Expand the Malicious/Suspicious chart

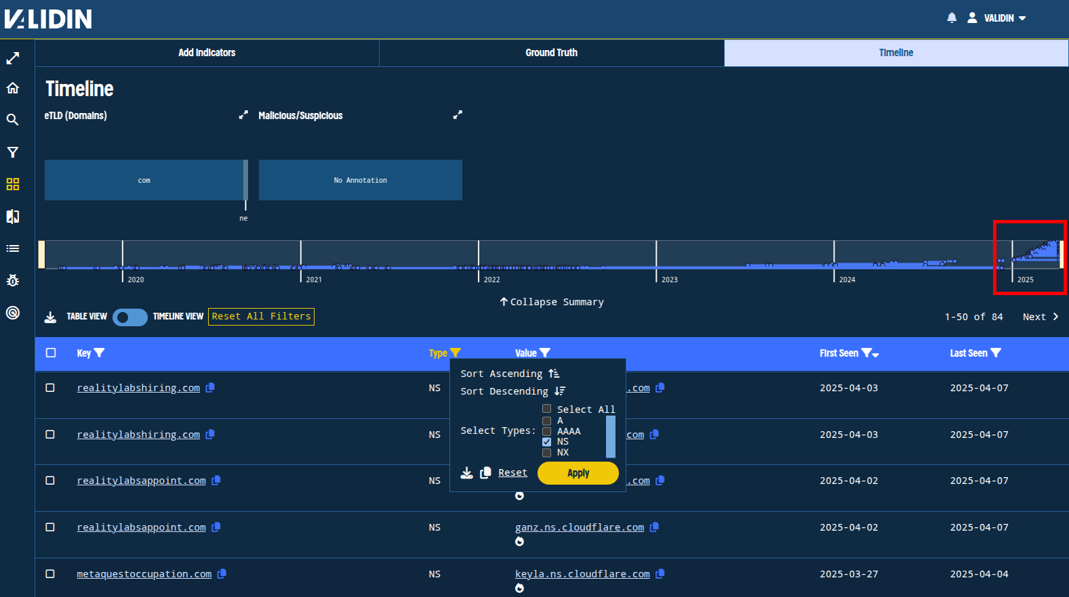(x=458, y=115)
